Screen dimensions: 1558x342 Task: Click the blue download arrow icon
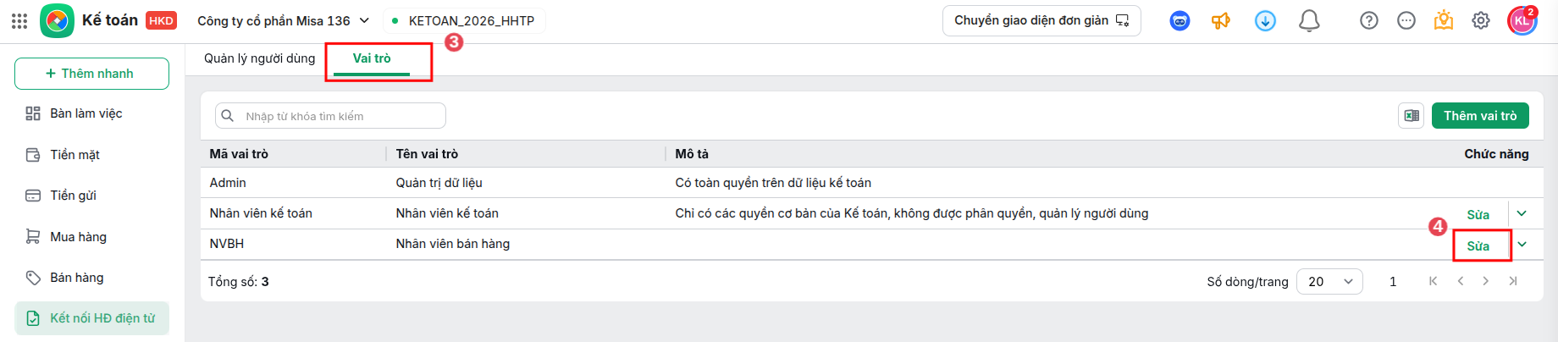tap(1265, 21)
